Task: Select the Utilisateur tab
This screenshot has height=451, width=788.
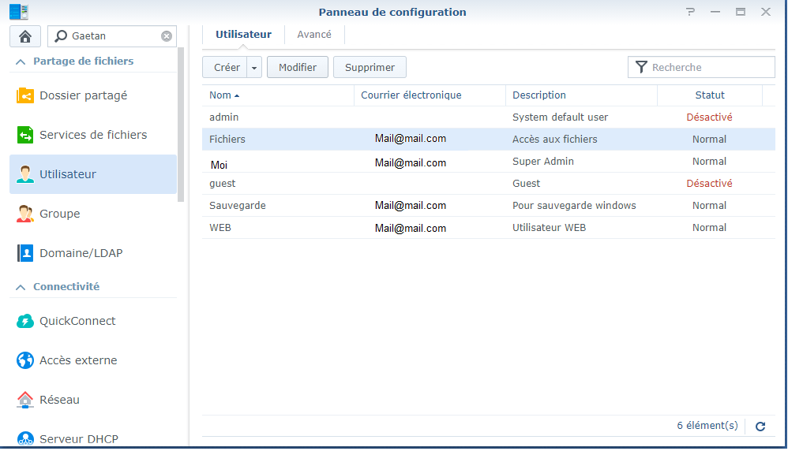Action: [243, 35]
